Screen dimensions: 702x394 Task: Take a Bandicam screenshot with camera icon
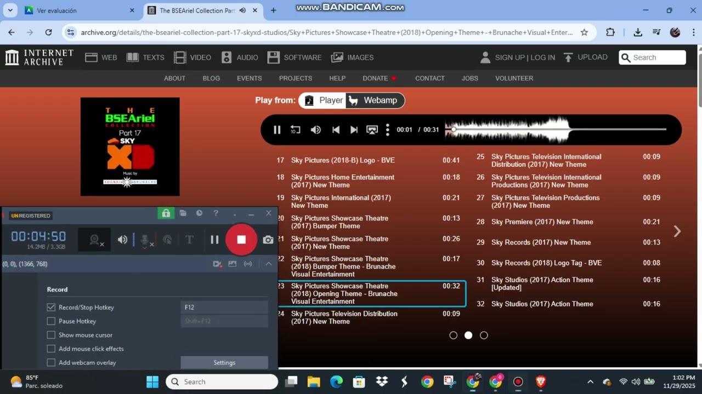(x=268, y=240)
